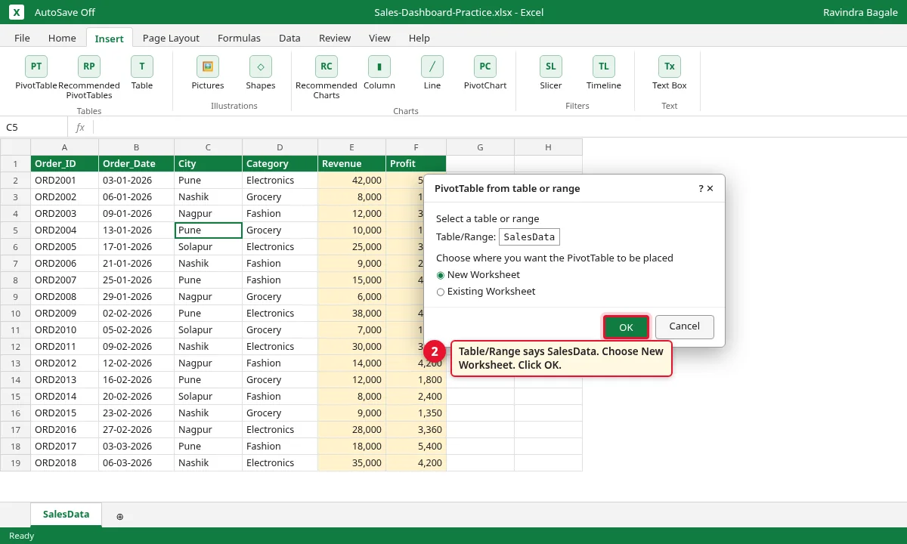Viewport: 907px width, 544px height.
Task: Switch to the Formulas tab
Action: pos(239,38)
